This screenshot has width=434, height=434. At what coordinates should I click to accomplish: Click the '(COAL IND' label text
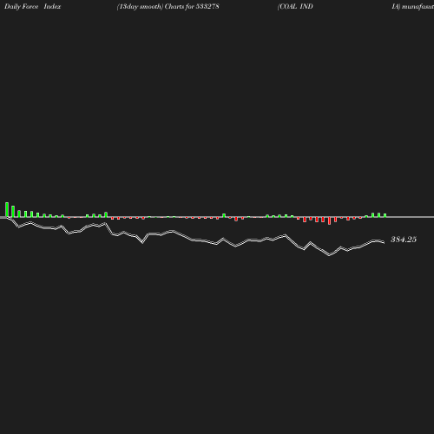tap(295, 7)
